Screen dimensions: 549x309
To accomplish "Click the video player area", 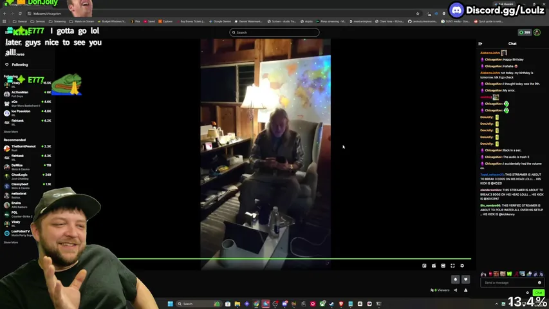I will tap(265, 154).
